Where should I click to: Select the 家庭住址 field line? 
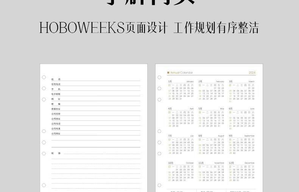pyautogui.click(x=98, y=109)
